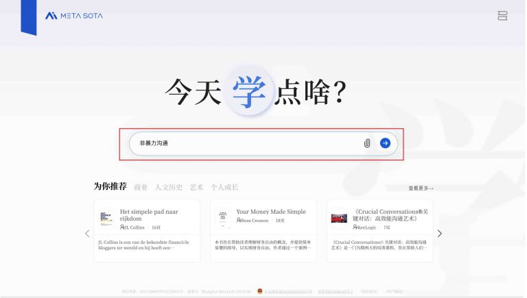This screenshot has width=527, height=298.
Task: Click the search field containing 非暴力沟通
Action: pyautogui.click(x=247, y=143)
